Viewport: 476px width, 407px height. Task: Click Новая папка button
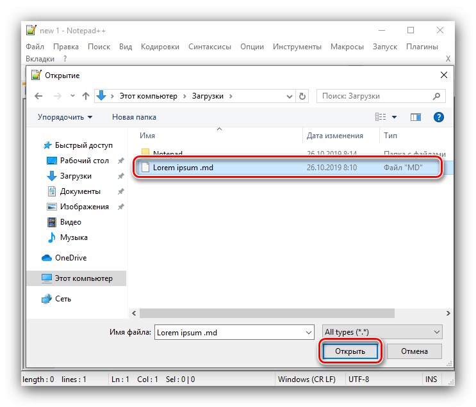[x=134, y=117]
